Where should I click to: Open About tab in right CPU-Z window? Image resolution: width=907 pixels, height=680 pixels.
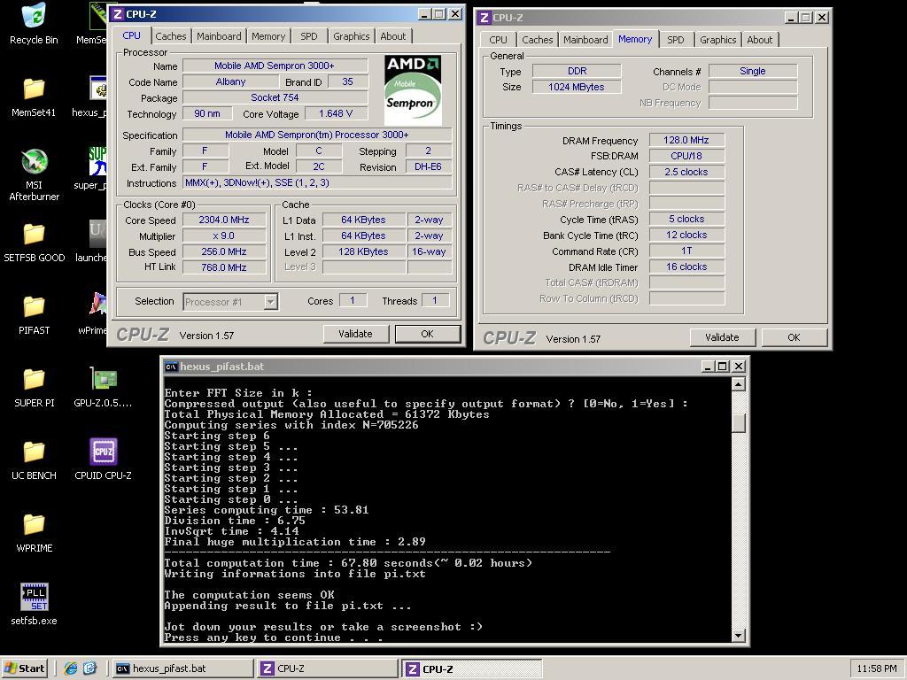click(x=759, y=40)
